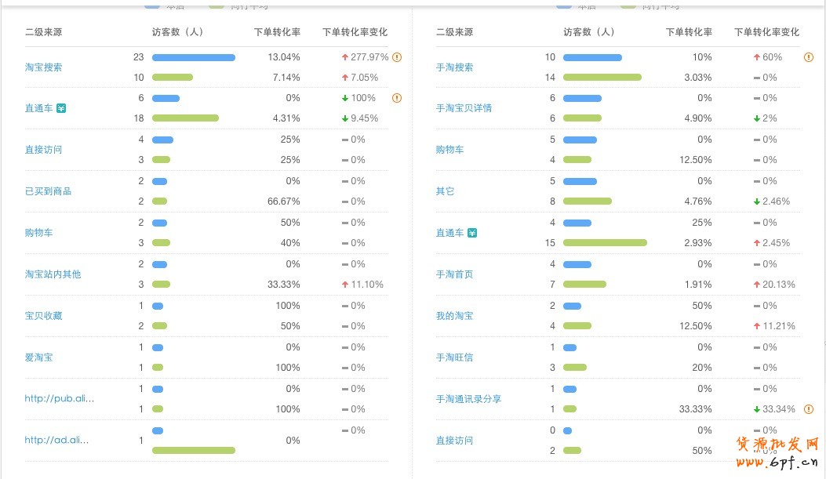Open the 手淘宝贝详情 source link
This screenshot has width=826, height=479.
click(464, 108)
